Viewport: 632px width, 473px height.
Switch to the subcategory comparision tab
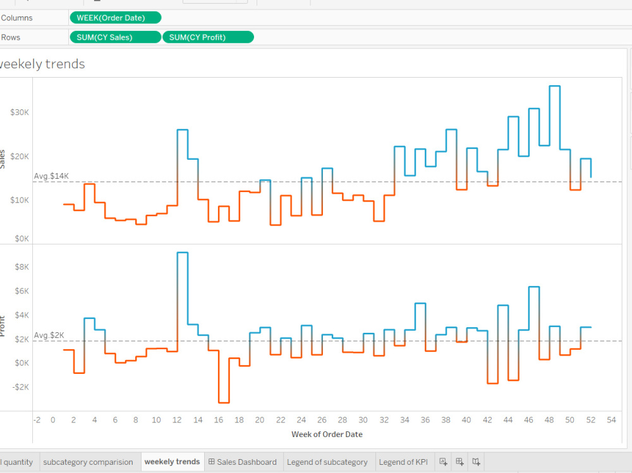[x=90, y=462]
